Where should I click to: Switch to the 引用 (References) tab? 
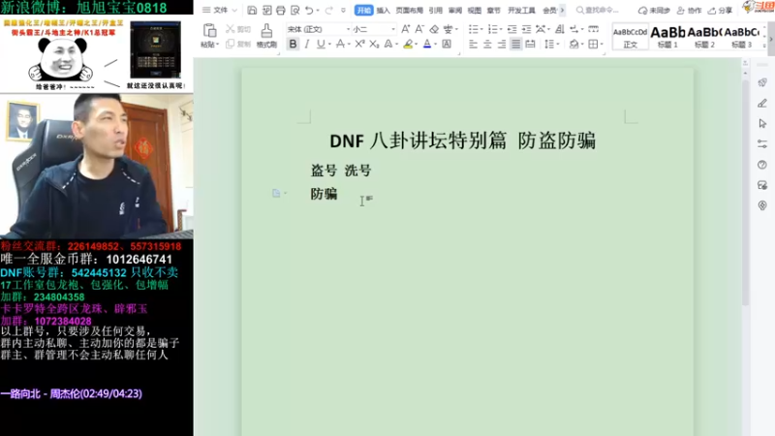point(435,10)
